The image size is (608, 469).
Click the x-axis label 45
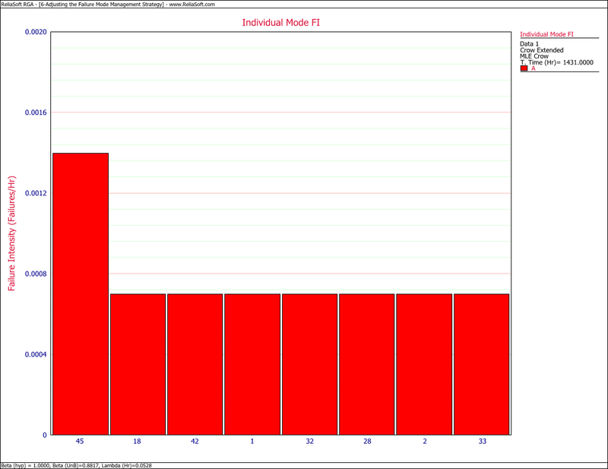[80, 441]
